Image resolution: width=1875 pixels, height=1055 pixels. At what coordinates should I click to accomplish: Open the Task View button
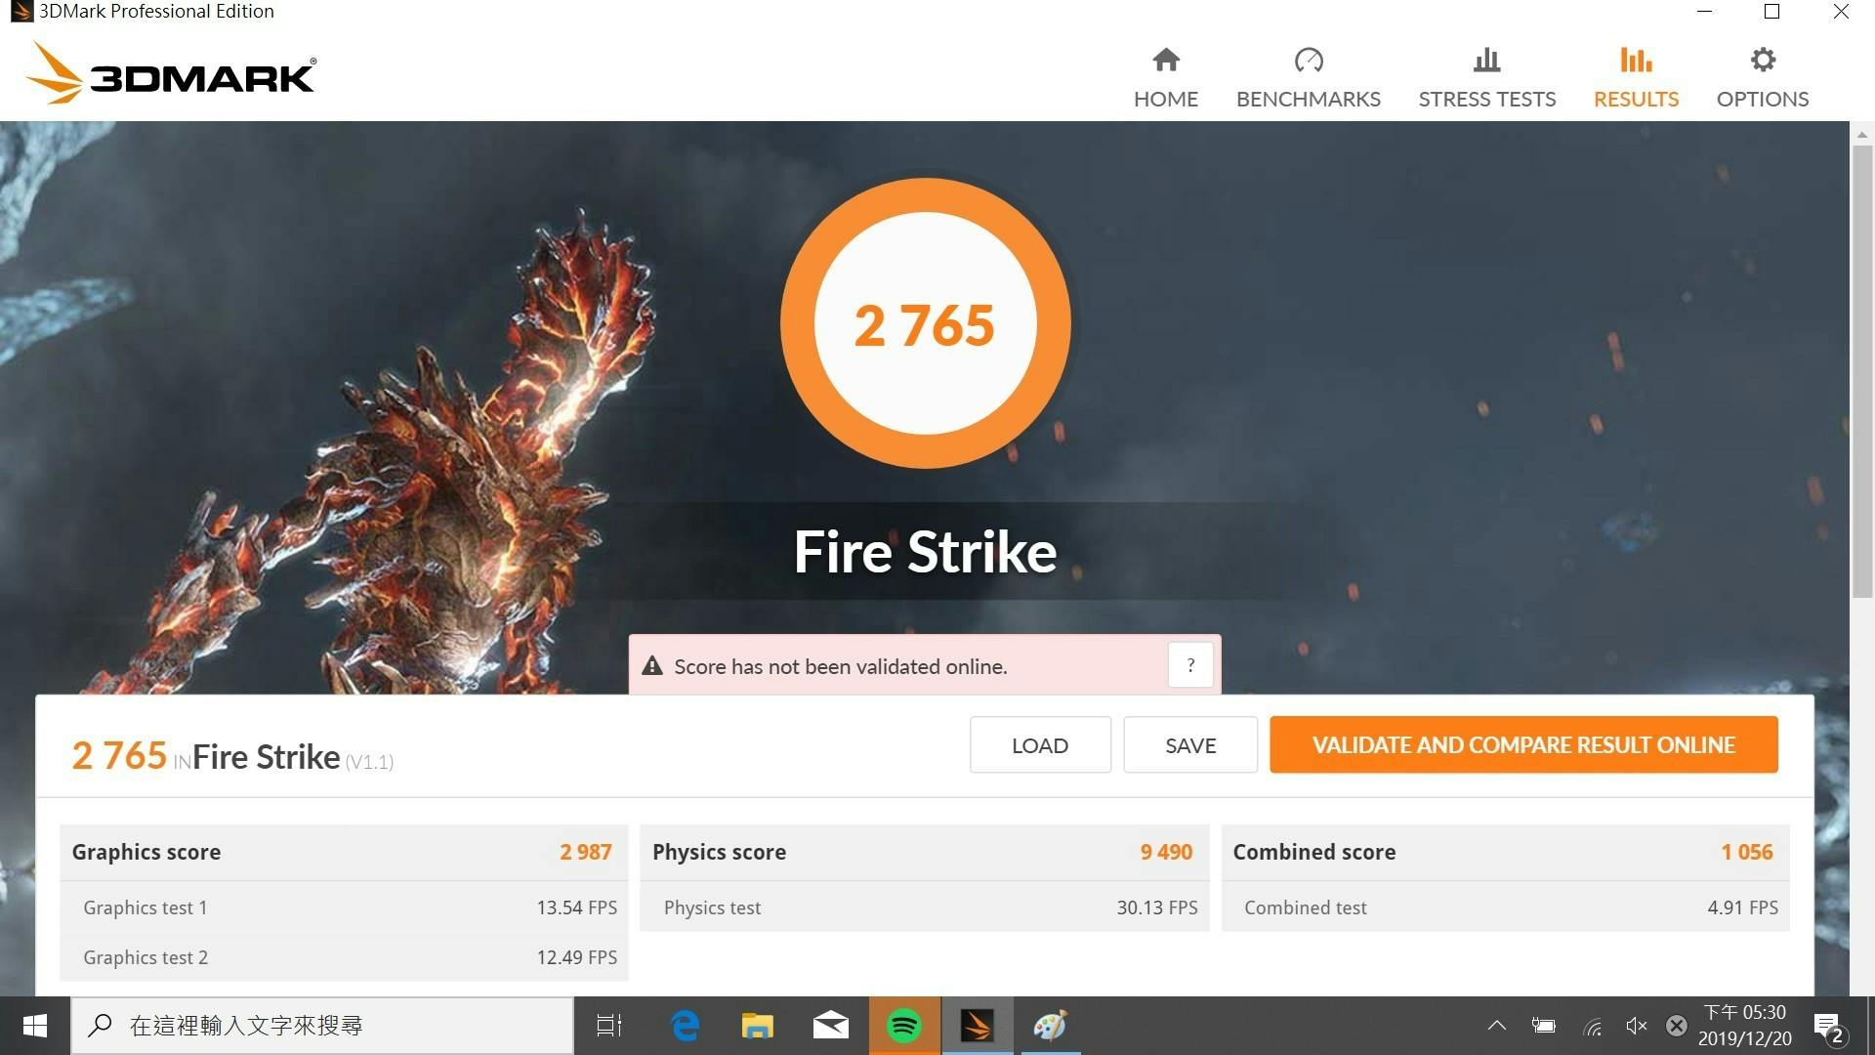tap(608, 1026)
